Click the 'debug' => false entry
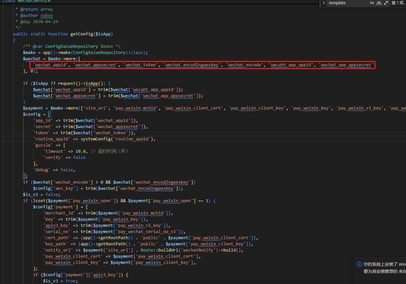The height and width of the screenshot is (284, 406). click(54, 170)
